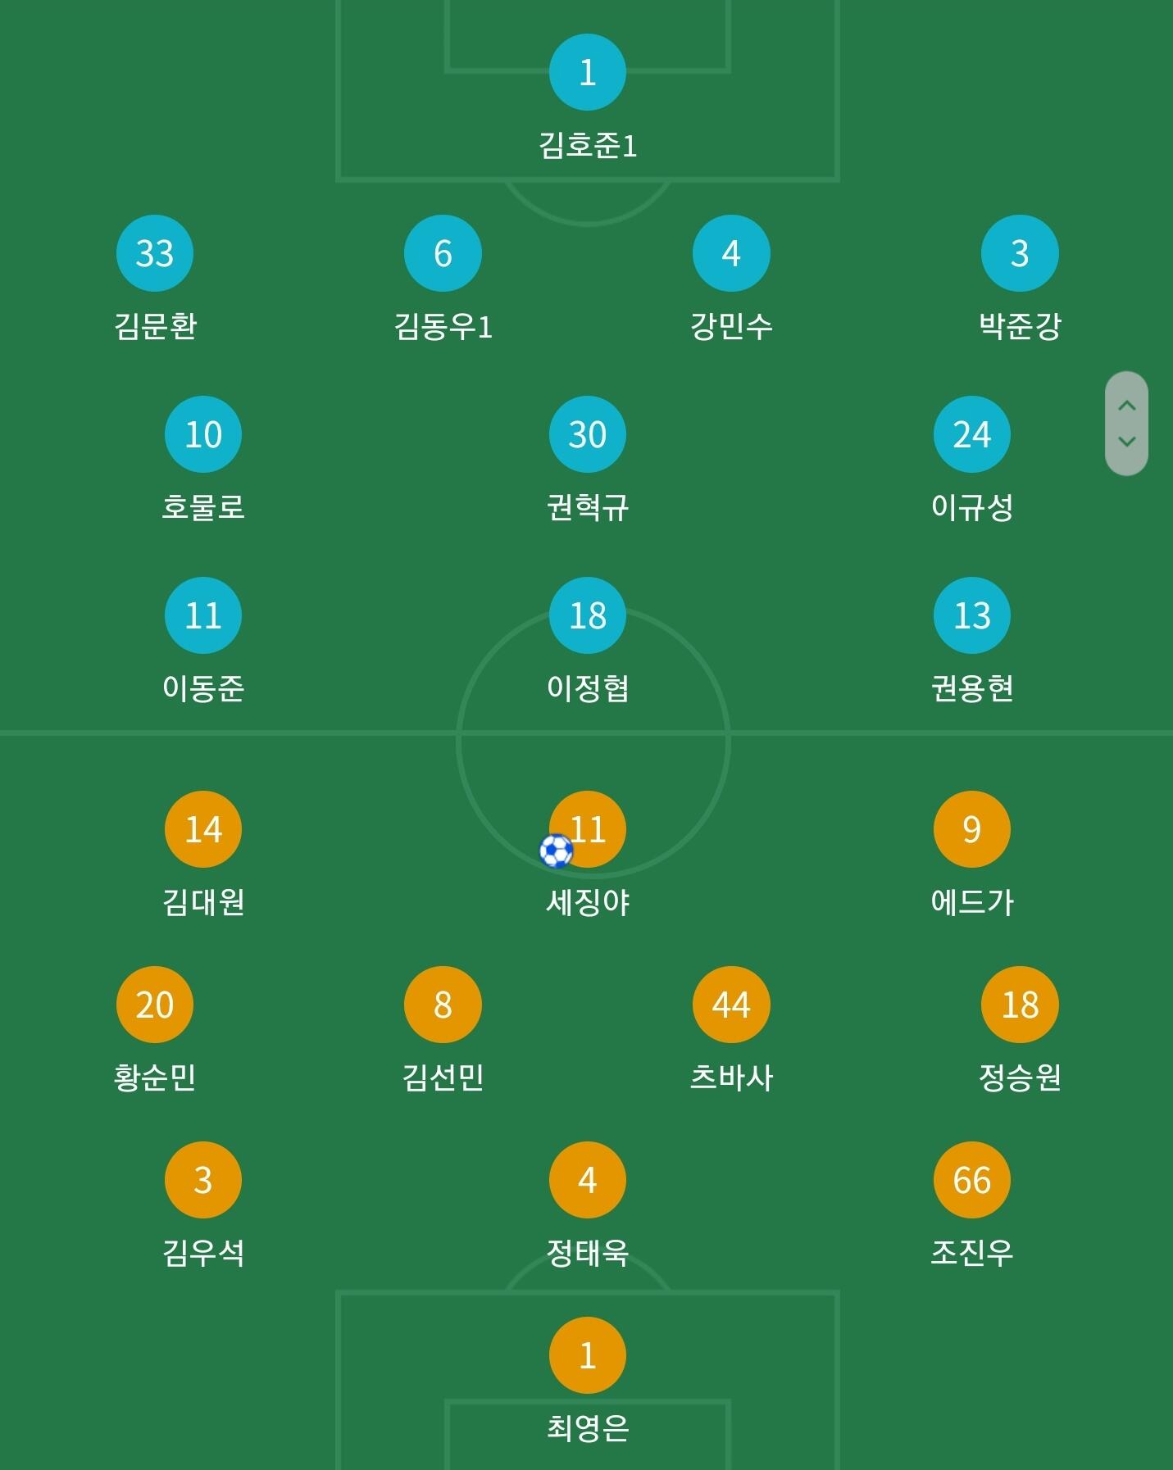Select orange goalkeeper 최영은 number 1
The height and width of the screenshot is (1470, 1173).
pos(587,1355)
